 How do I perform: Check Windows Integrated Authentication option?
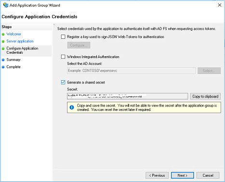click(63, 57)
